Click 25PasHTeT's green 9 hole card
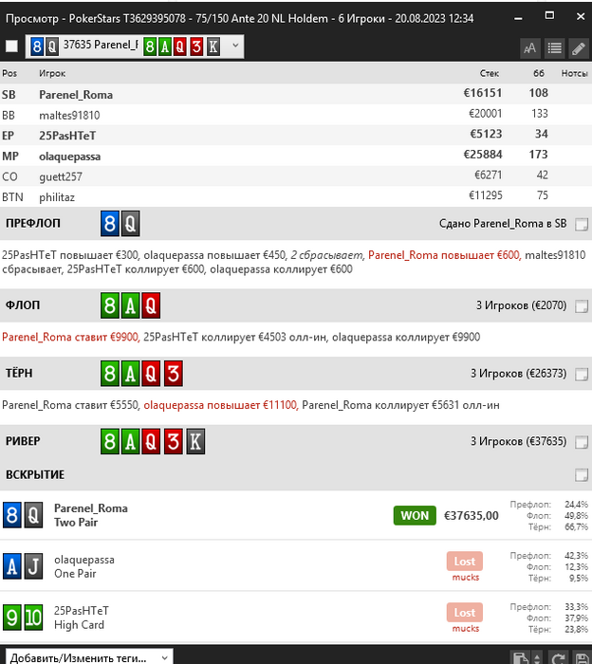The height and width of the screenshot is (664, 592). pyautogui.click(x=11, y=618)
